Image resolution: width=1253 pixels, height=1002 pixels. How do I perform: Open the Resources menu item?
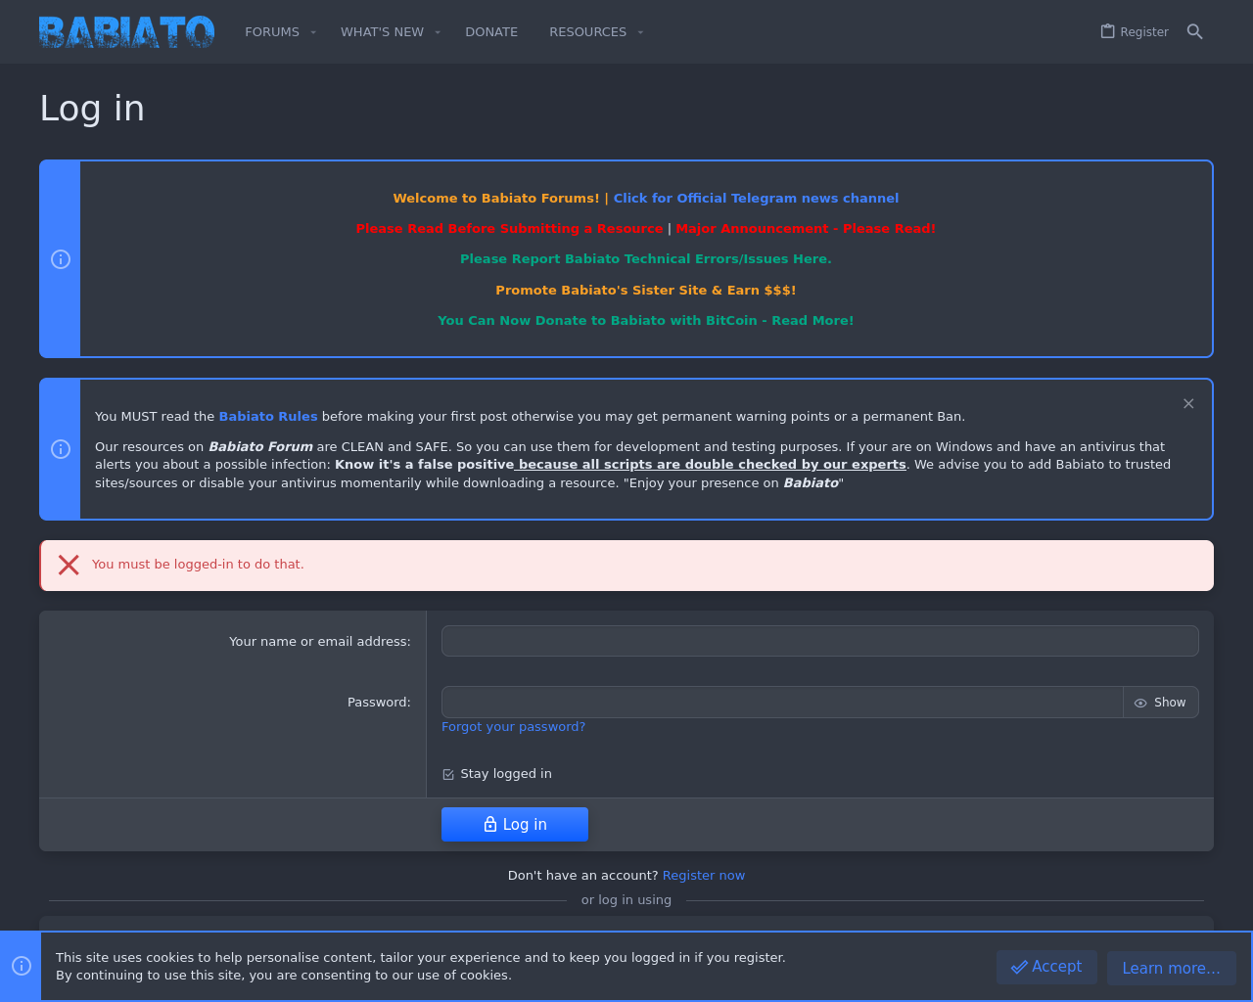pos(587,32)
